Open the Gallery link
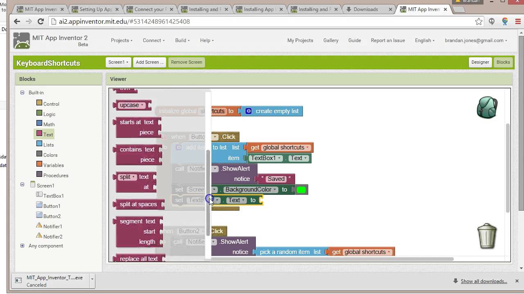The height and width of the screenshot is (294, 524). (x=331, y=40)
